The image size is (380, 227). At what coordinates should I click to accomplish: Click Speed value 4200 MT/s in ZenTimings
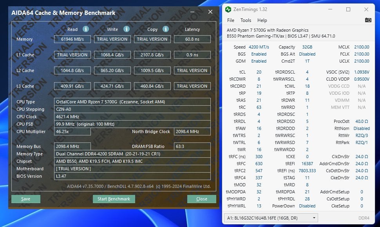259,47
